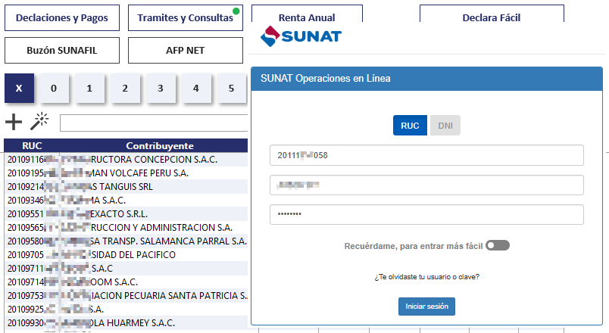609x333 pixels.
Task: Open Tramites y Consultas
Action: click(x=186, y=18)
